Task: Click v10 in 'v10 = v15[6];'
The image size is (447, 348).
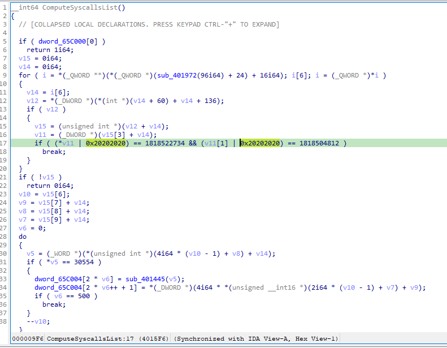Action: pyautogui.click(x=24, y=194)
